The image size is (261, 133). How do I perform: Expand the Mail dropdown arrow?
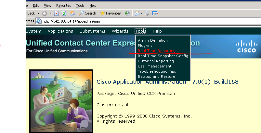point(141,13)
